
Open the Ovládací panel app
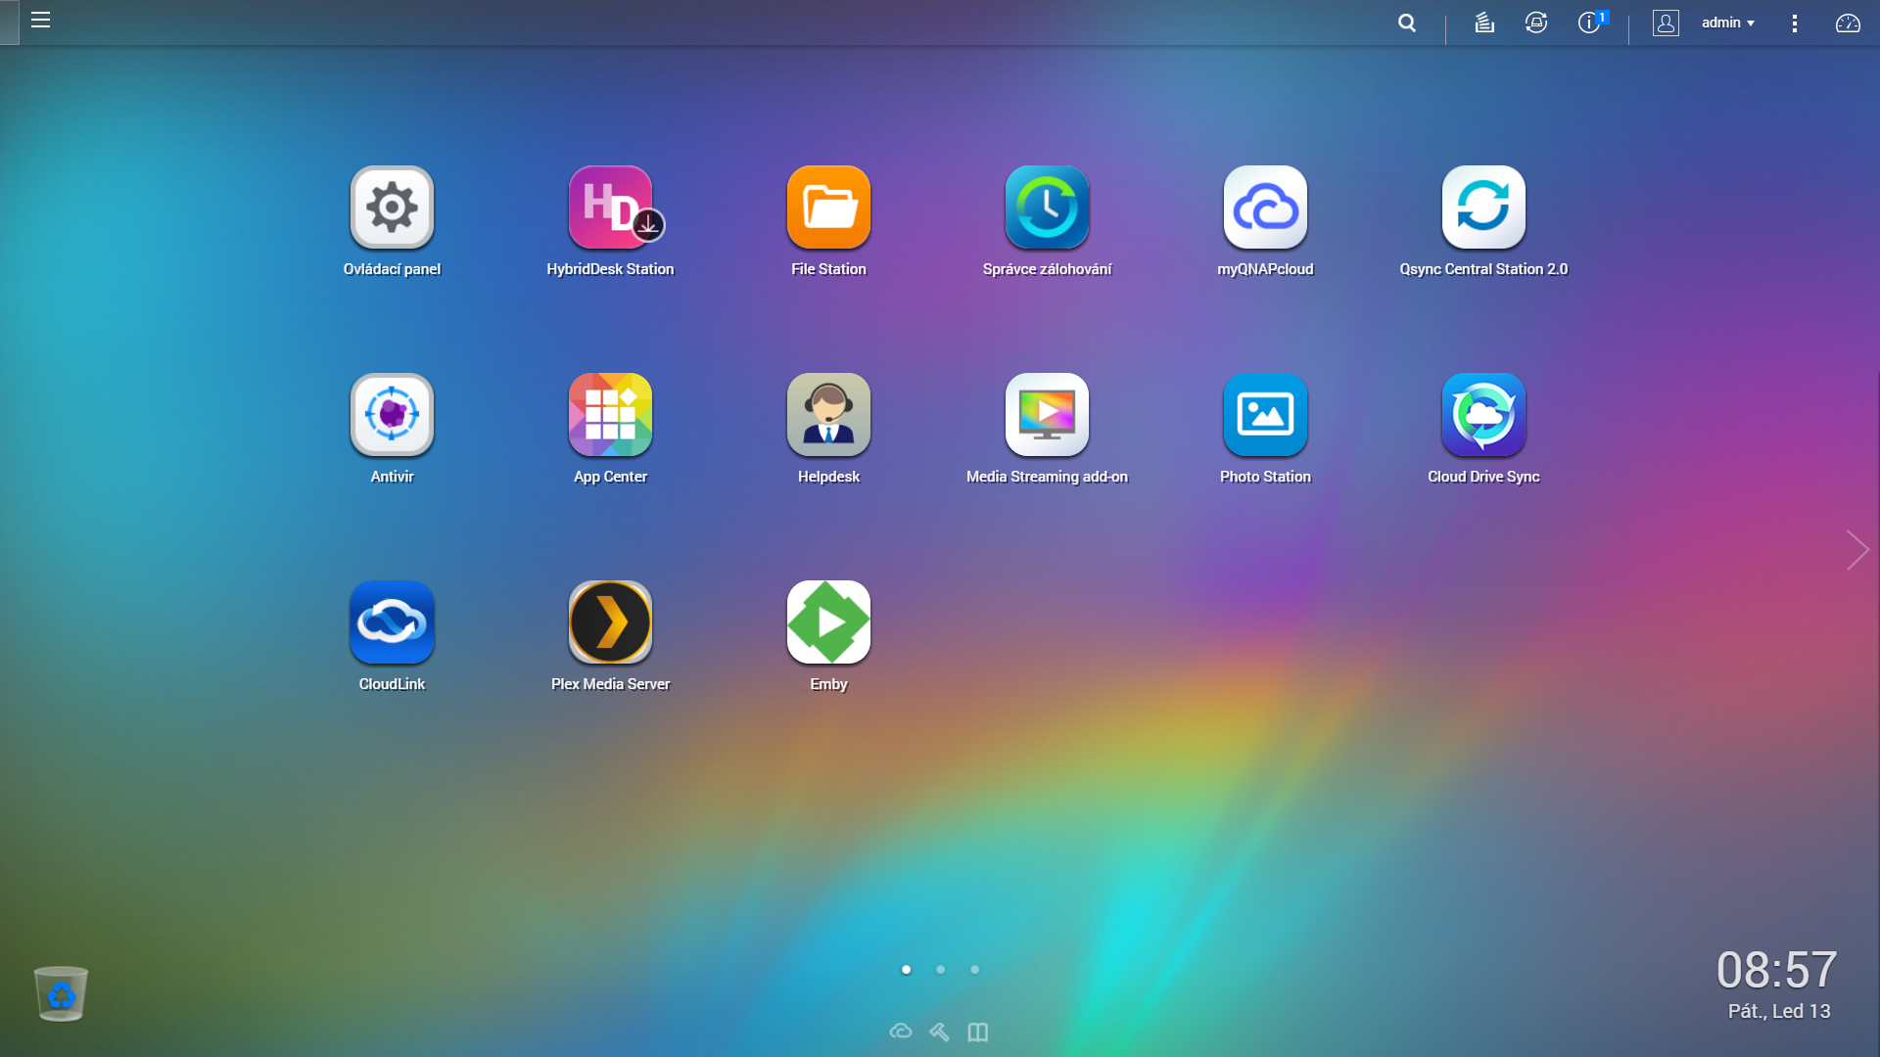point(392,207)
